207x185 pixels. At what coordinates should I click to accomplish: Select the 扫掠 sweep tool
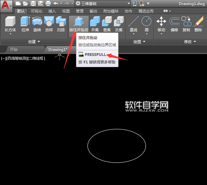[x=61, y=24]
